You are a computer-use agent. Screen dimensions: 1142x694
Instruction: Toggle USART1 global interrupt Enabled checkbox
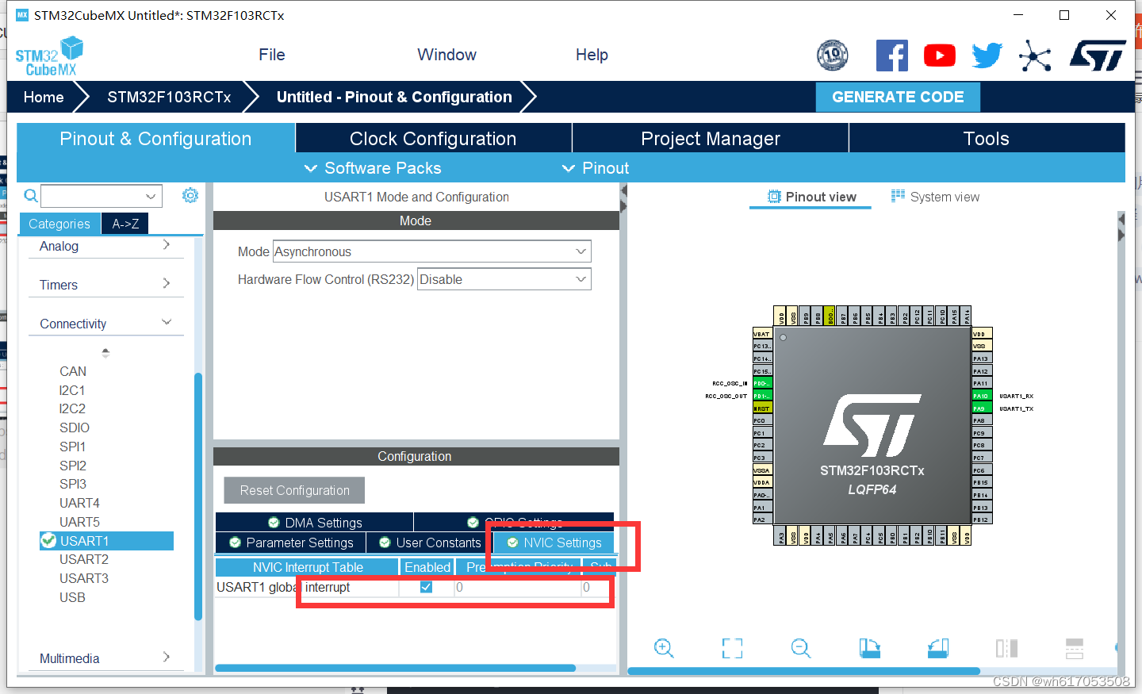[x=426, y=587]
